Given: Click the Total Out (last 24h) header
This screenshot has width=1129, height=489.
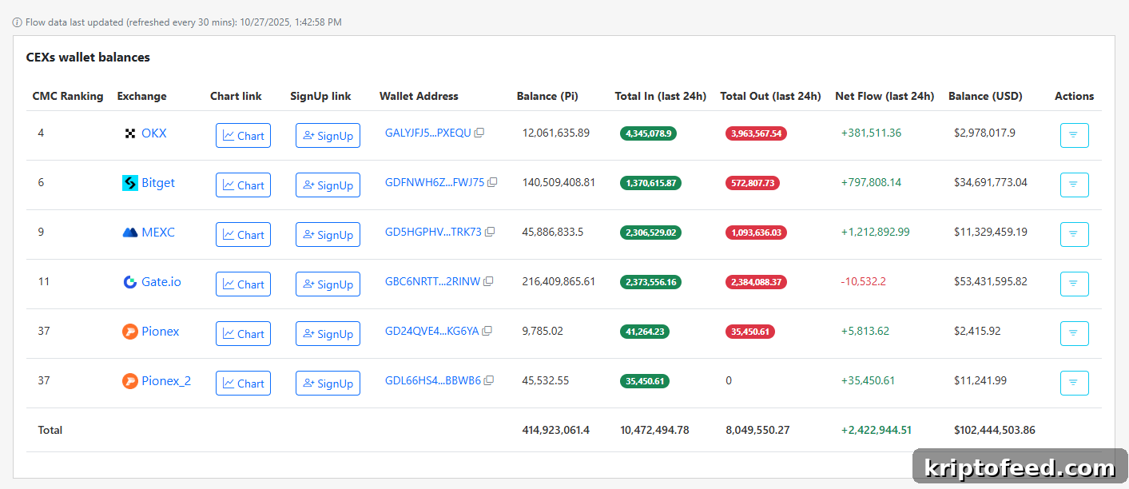Looking at the screenshot, I should pos(770,96).
